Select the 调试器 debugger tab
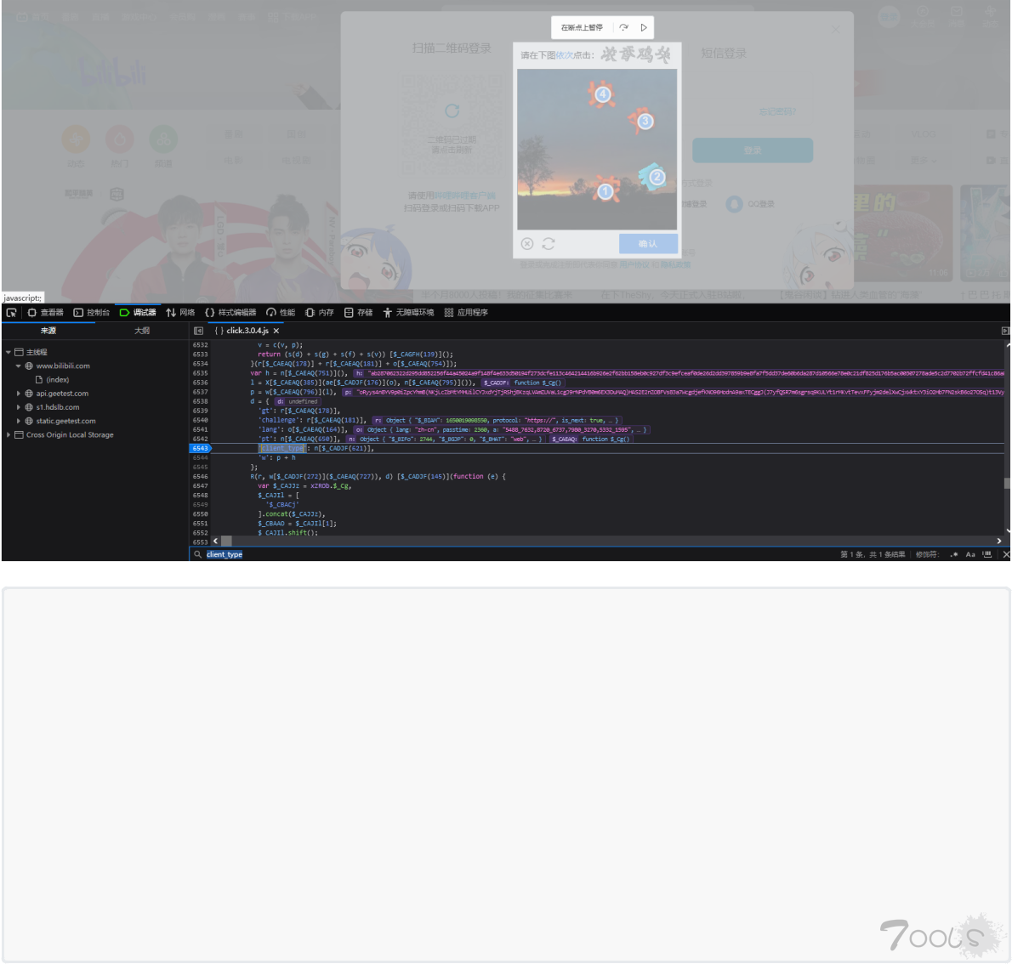Viewport: 1012px width, 964px height. (x=138, y=312)
